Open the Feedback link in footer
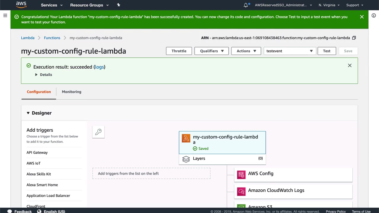The image size is (379, 213). click(x=23, y=211)
